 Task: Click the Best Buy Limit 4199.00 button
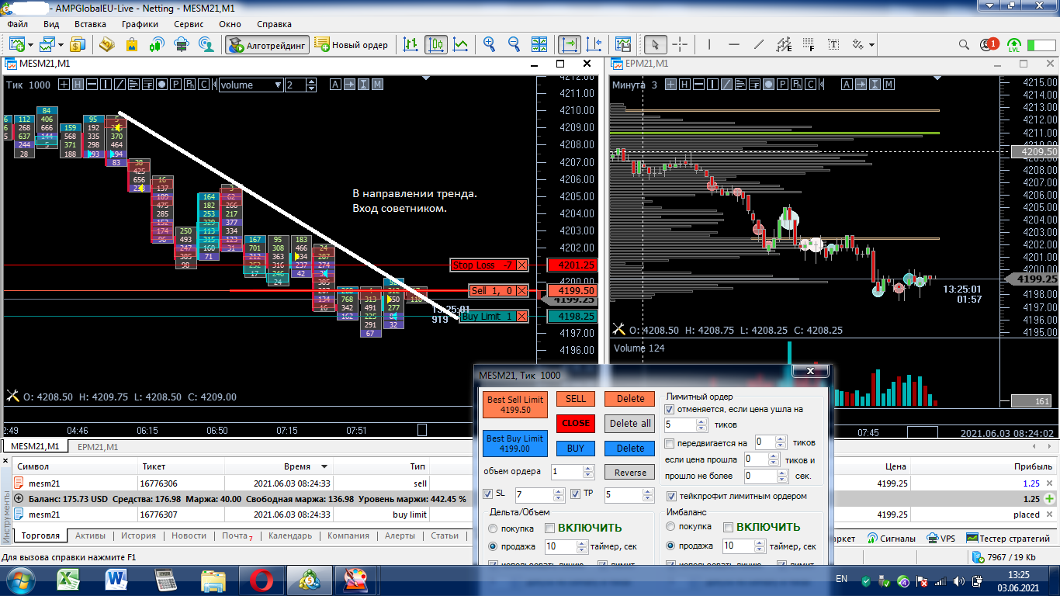click(x=515, y=444)
